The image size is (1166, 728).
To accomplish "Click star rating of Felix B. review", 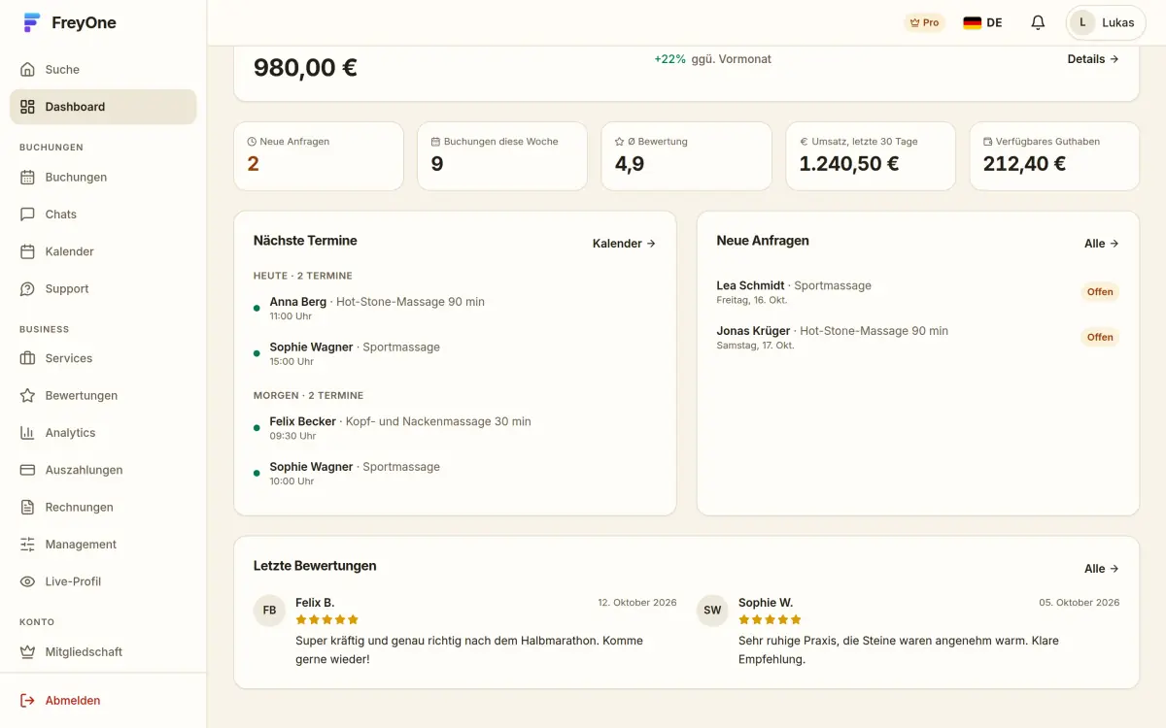I will click(327, 620).
